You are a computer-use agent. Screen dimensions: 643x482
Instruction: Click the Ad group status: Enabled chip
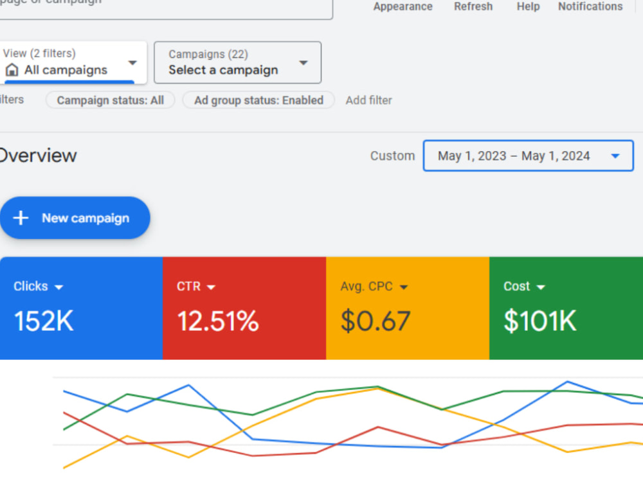[x=258, y=100]
